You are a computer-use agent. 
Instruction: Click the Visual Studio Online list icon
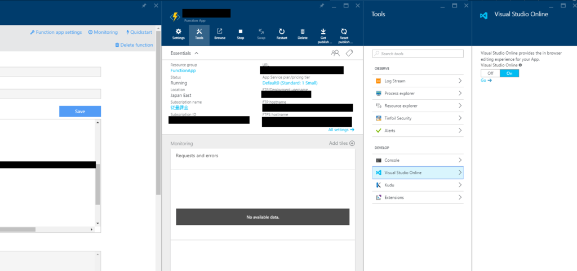pyautogui.click(x=378, y=172)
